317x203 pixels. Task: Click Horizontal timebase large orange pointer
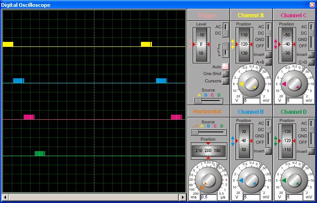point(202,188)
